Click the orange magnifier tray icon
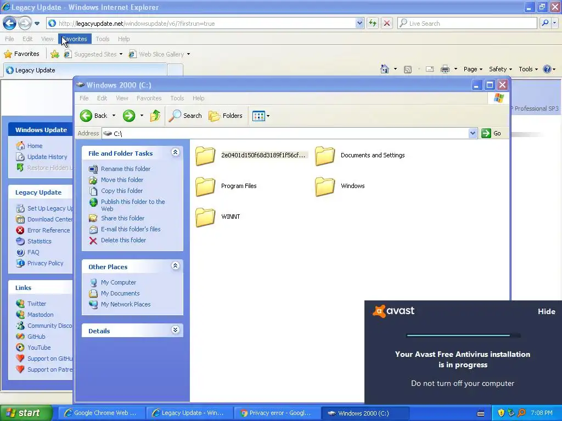562x421 pixels. point(521,413)
